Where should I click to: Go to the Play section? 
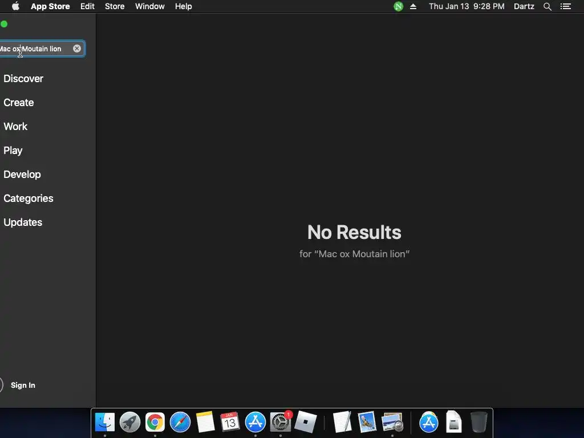pos(13,151)
